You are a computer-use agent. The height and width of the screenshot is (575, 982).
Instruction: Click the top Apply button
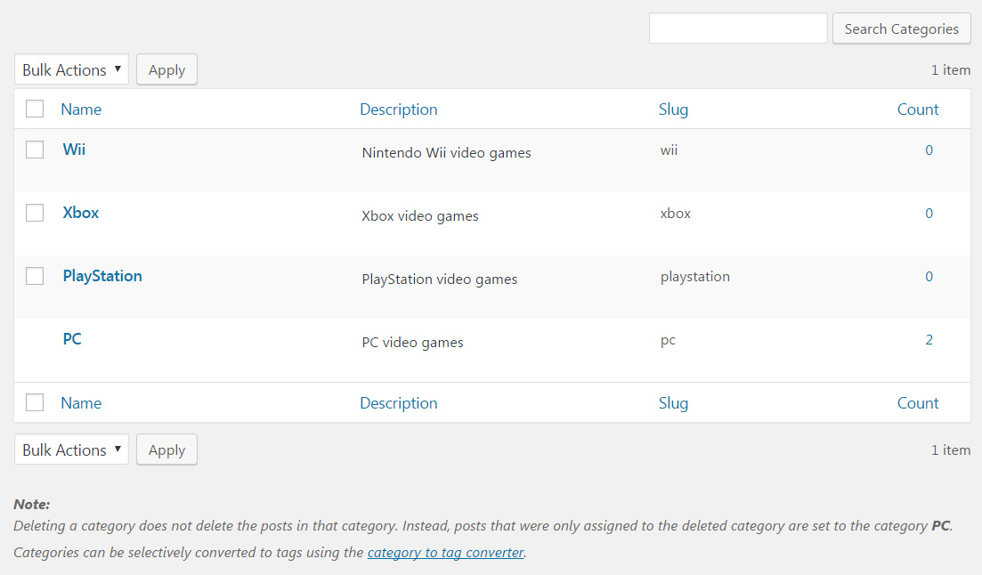click(166, 69)
